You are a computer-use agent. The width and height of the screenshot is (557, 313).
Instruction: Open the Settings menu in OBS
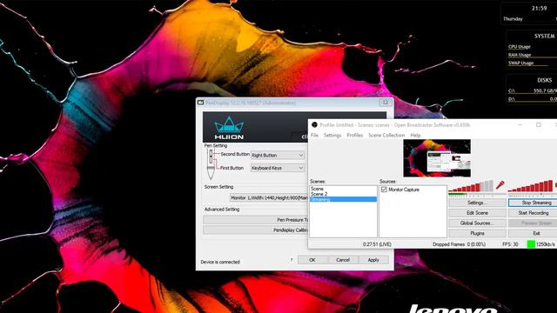pyautogui.click(x=332, y=136)
